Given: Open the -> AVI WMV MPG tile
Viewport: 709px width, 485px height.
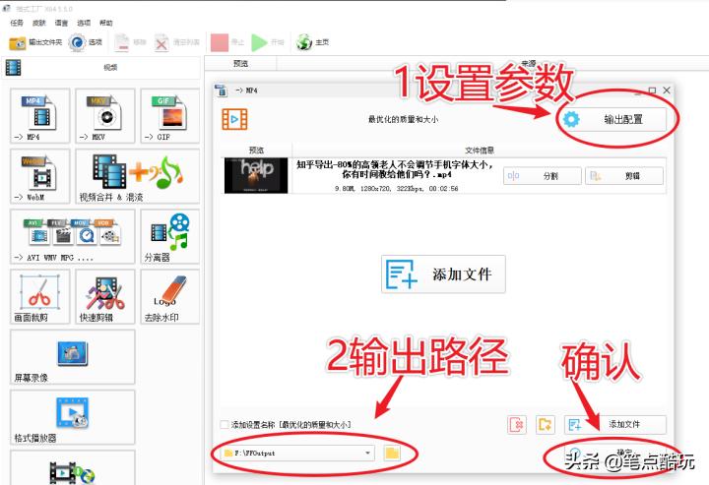Looking at the screenshot, I should pos(73,236).
